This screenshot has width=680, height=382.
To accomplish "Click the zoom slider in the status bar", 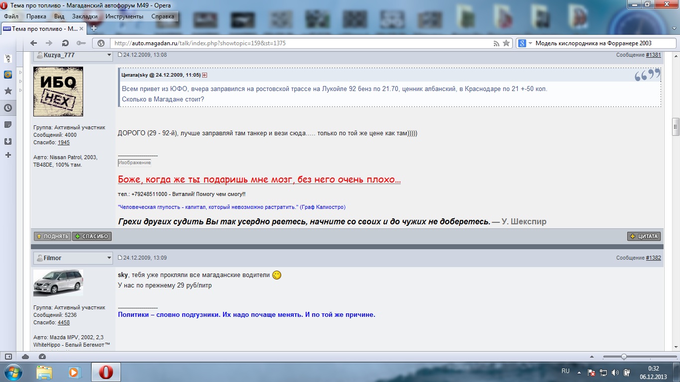I will (624, 357).
